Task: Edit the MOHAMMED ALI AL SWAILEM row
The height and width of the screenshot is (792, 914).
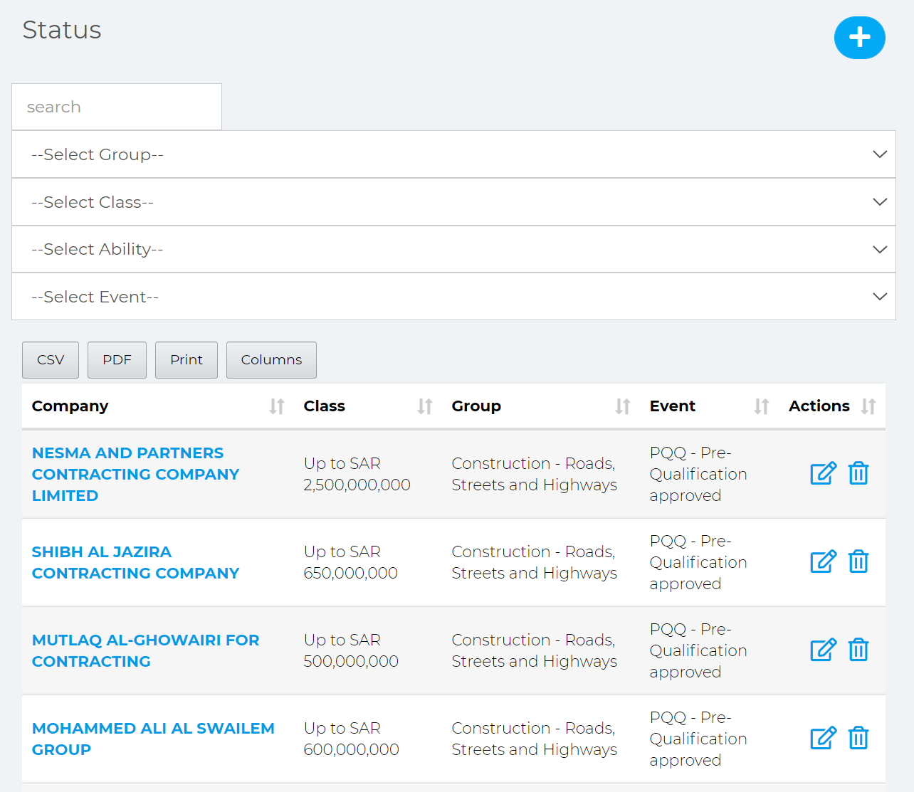Action: click(x=823, y=738)
